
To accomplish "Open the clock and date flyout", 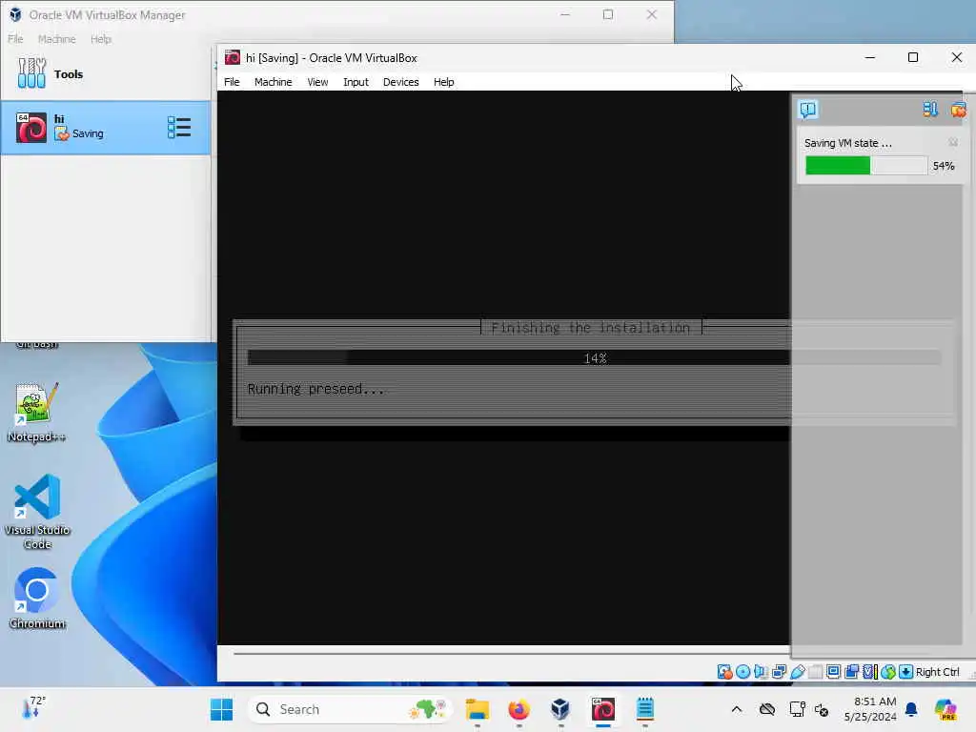I will click(x=869, y=709).
